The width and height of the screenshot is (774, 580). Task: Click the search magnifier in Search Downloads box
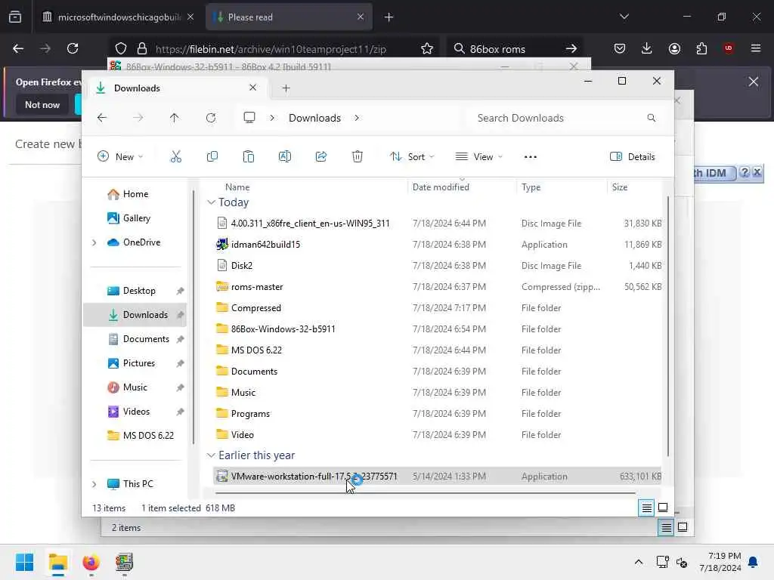tap(651, 118)
